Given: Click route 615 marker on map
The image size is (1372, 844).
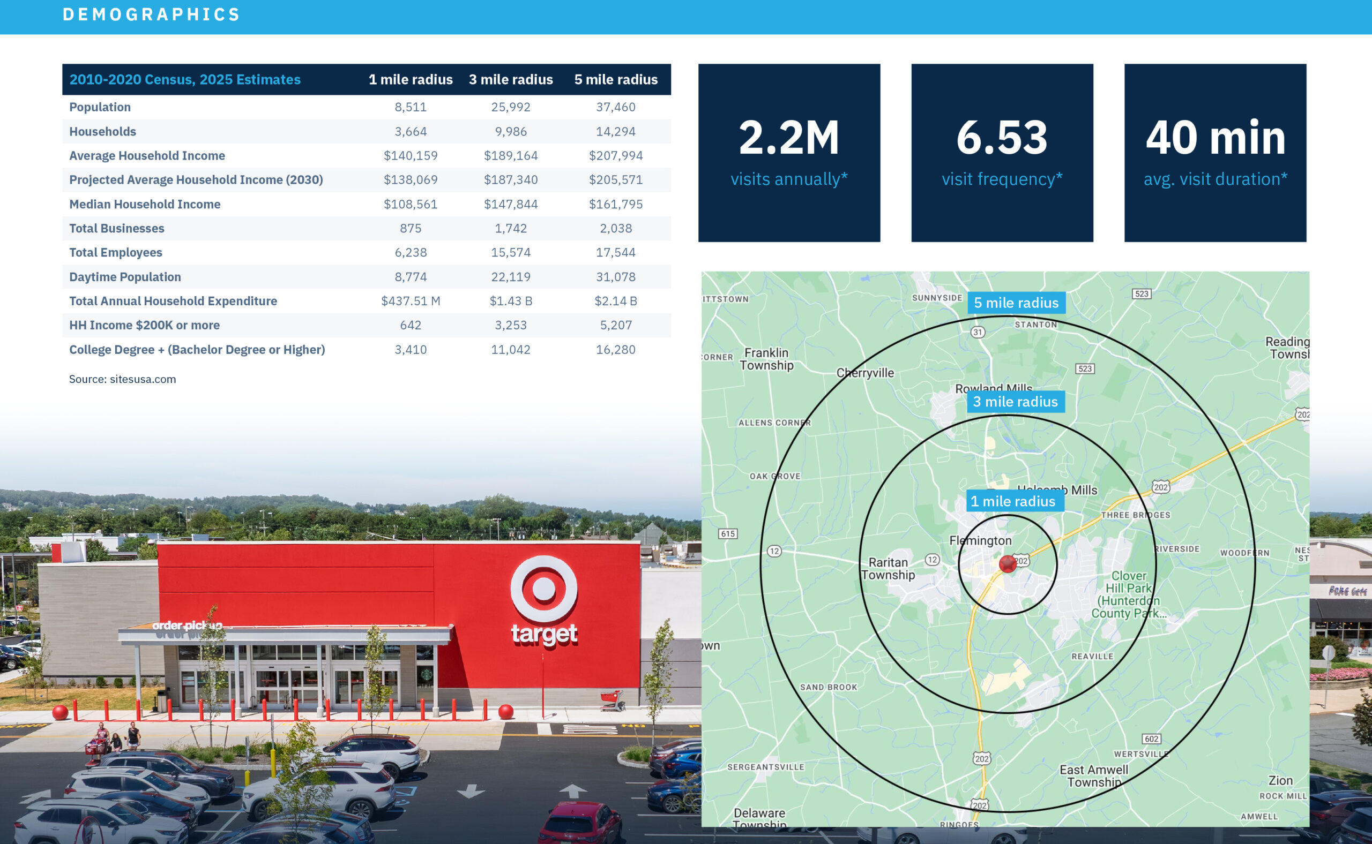Looking at the screenshot, I should pos(727,533).
